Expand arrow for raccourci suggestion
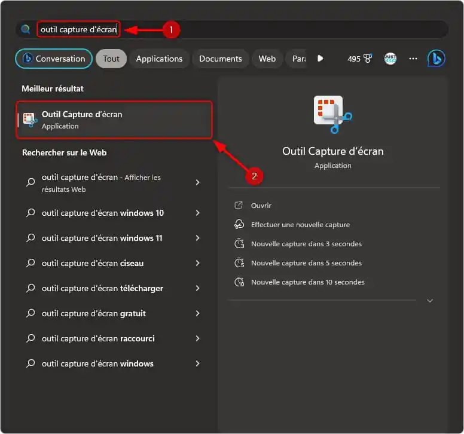 [x=197, y=339]
